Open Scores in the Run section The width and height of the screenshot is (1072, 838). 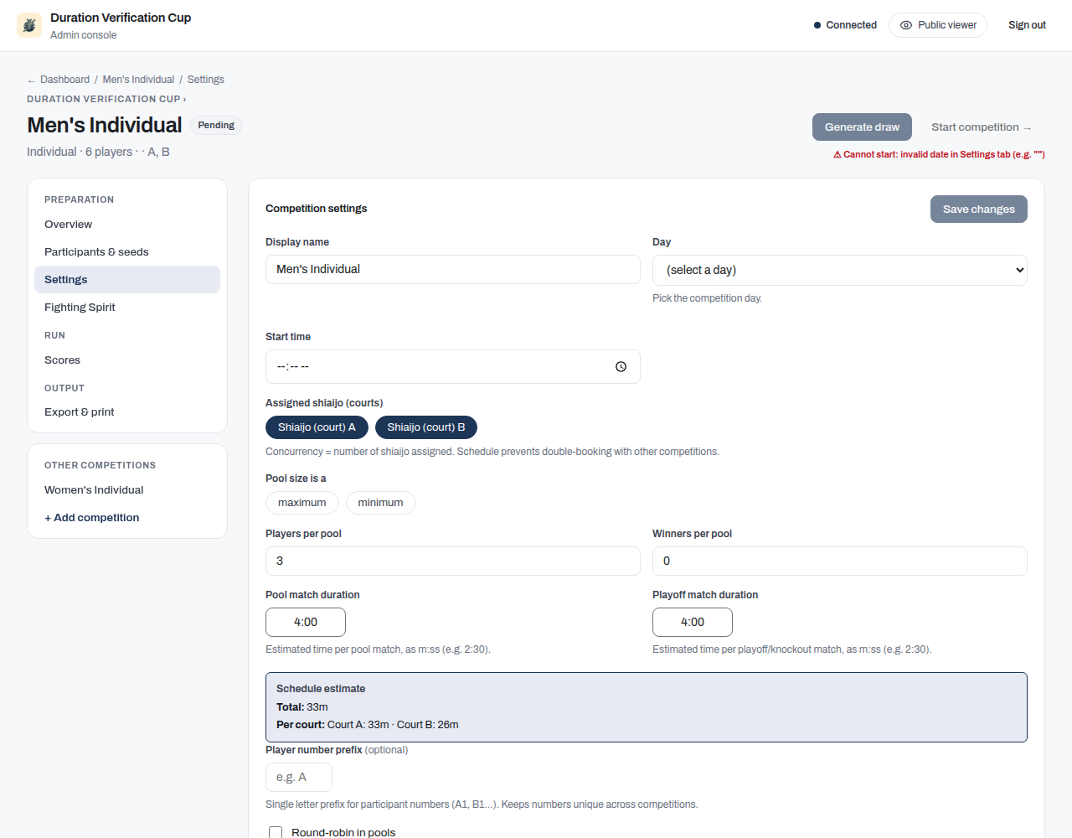click(127, 360)
